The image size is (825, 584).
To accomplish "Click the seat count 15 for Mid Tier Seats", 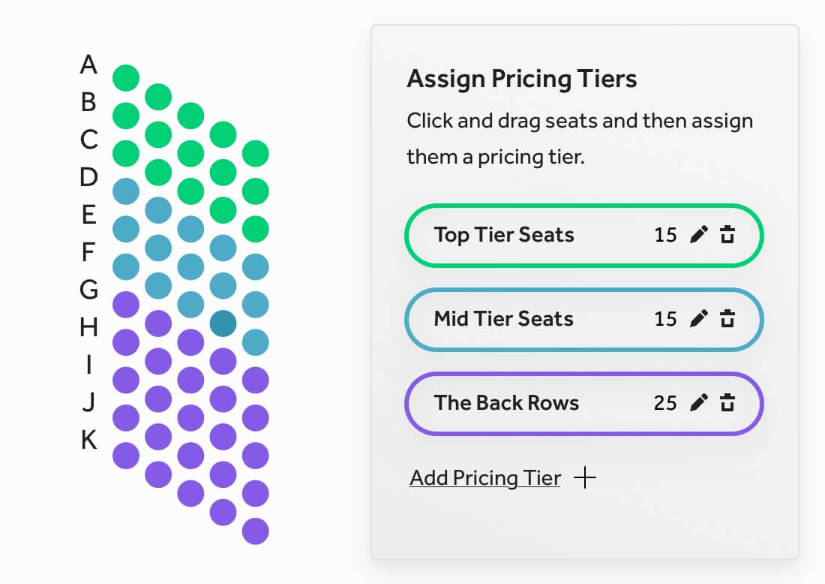I will [666, 319].
